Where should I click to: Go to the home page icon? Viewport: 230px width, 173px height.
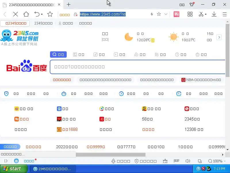[26, 14]
